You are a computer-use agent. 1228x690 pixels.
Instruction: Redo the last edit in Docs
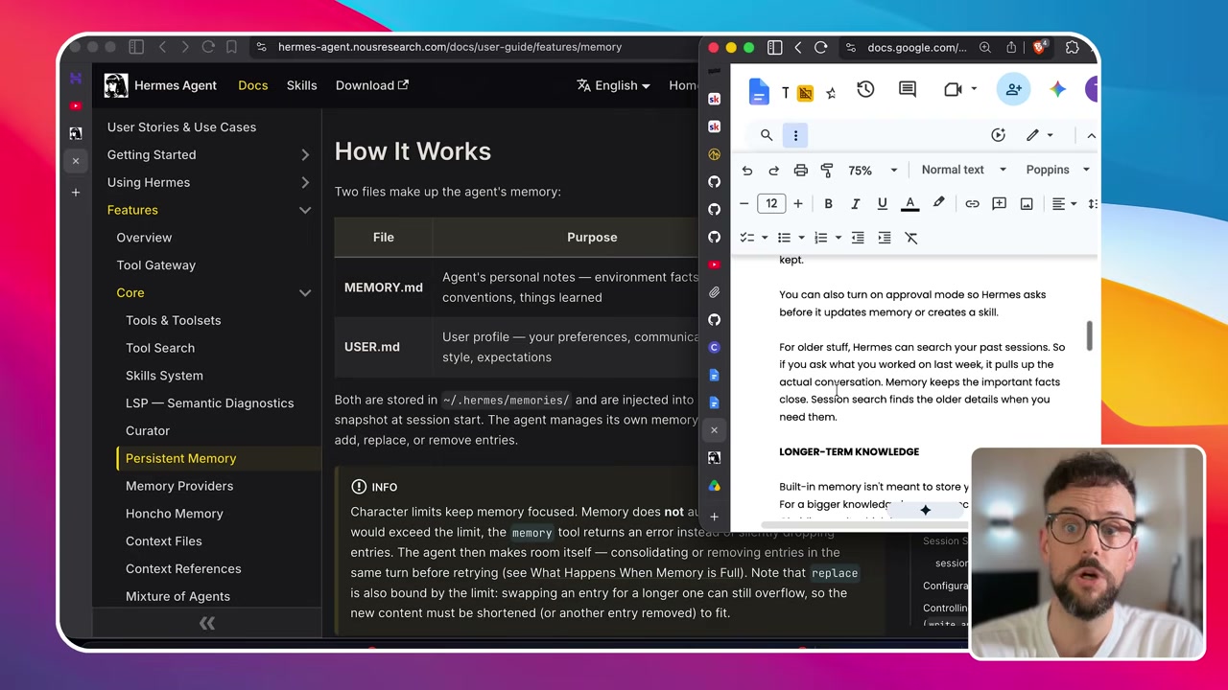tap(773, 171)
